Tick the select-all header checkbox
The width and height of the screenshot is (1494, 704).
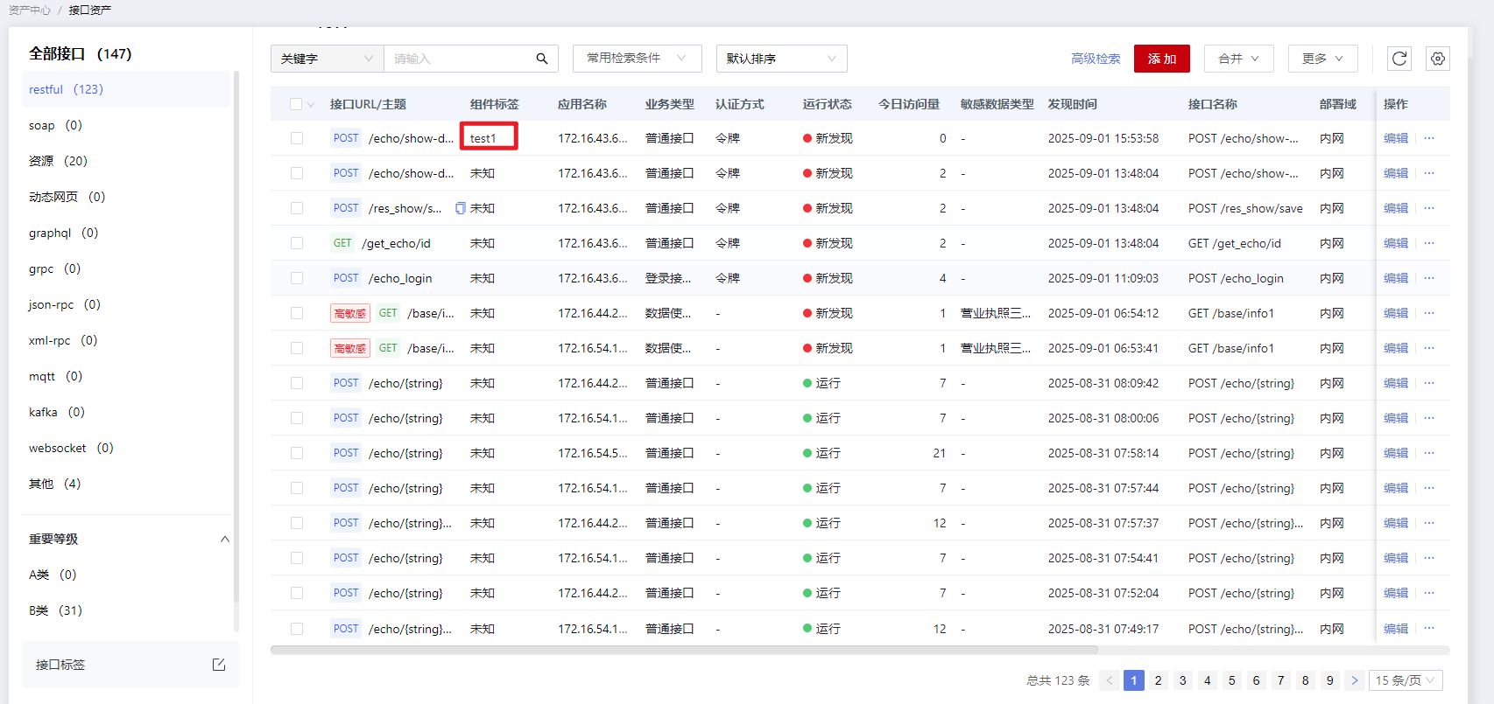pyautogui.click(x=296, y=104)
